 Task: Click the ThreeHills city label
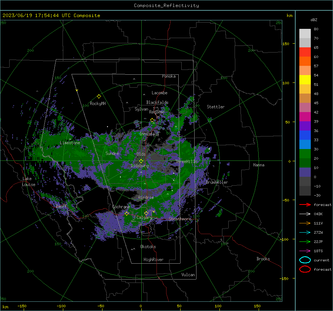click(186, 162)
